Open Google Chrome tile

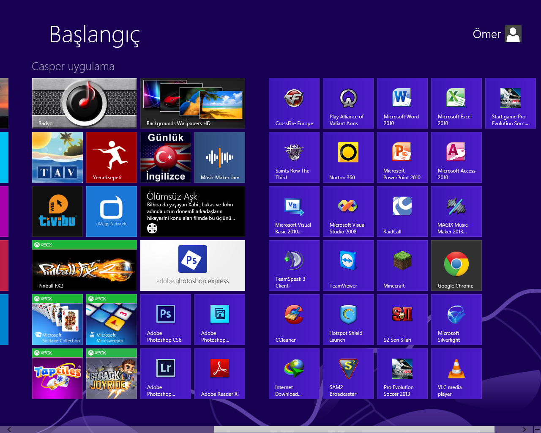[456, 266]
